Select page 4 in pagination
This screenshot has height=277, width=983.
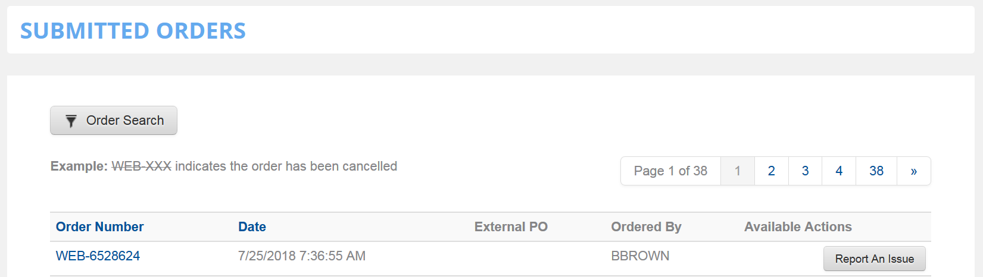839,171
